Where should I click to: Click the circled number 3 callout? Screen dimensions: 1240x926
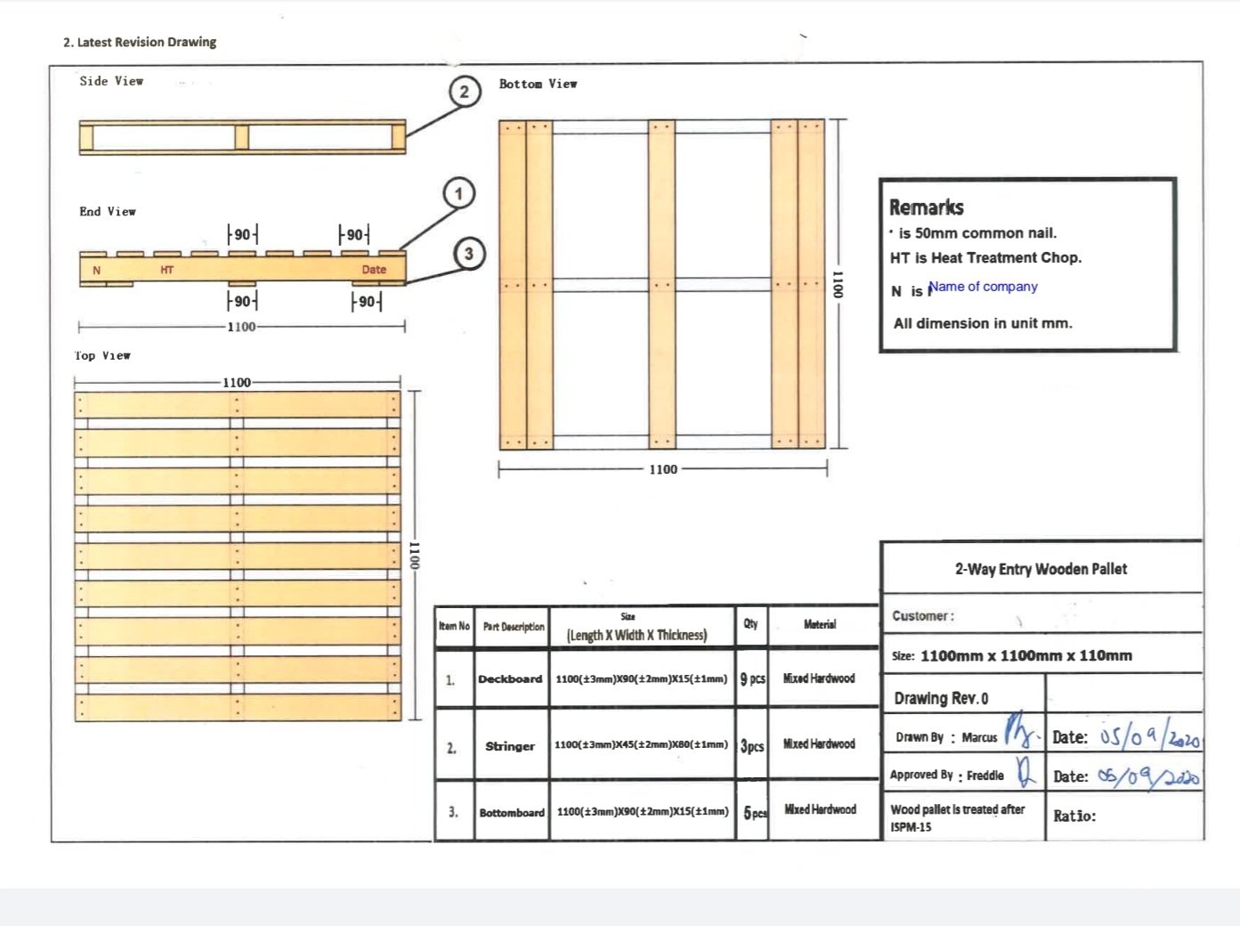[x=469, y=254]
